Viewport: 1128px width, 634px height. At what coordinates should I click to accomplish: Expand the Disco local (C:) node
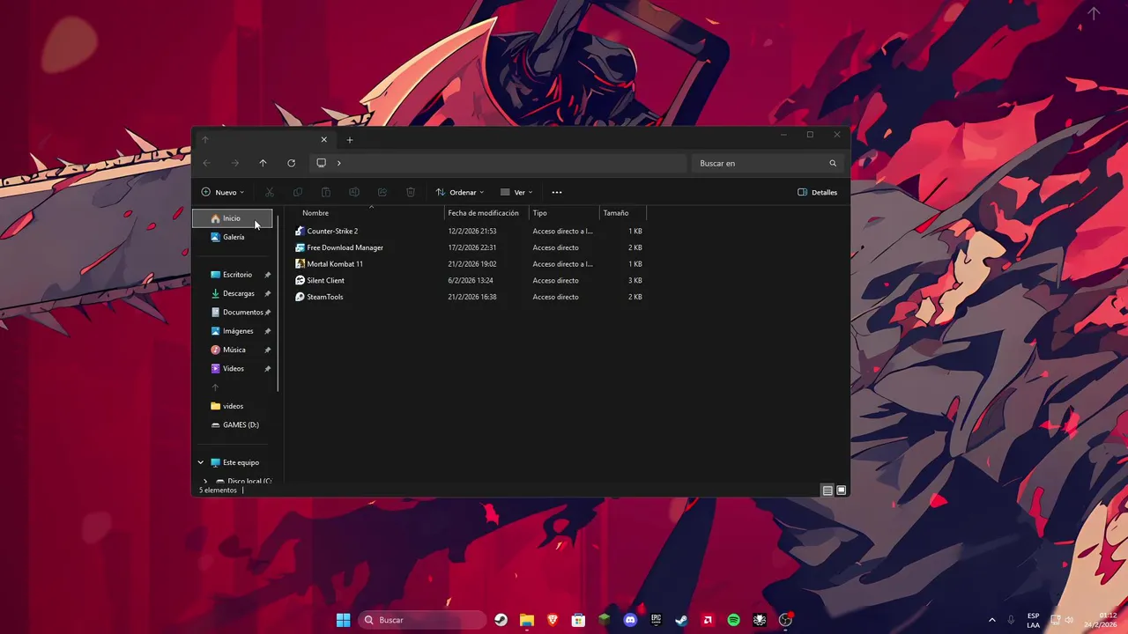coord(205,481)
